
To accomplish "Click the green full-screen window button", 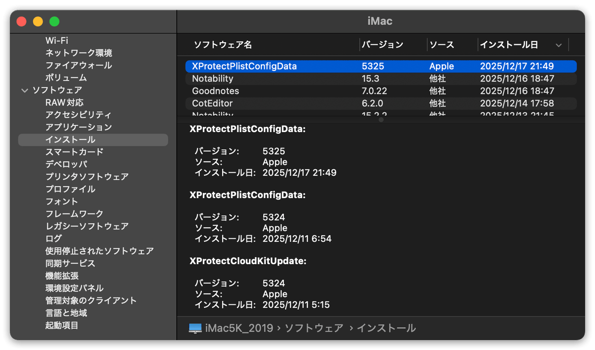I will point(55,21).
